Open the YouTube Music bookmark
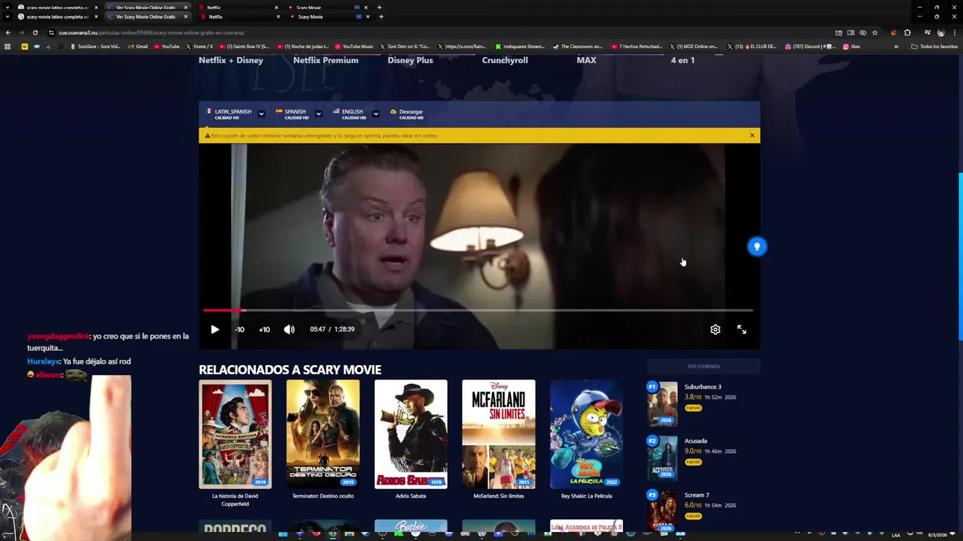 point(354,47)
